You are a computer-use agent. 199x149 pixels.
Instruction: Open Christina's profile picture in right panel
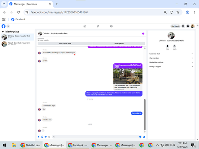(x=171, y=35)
